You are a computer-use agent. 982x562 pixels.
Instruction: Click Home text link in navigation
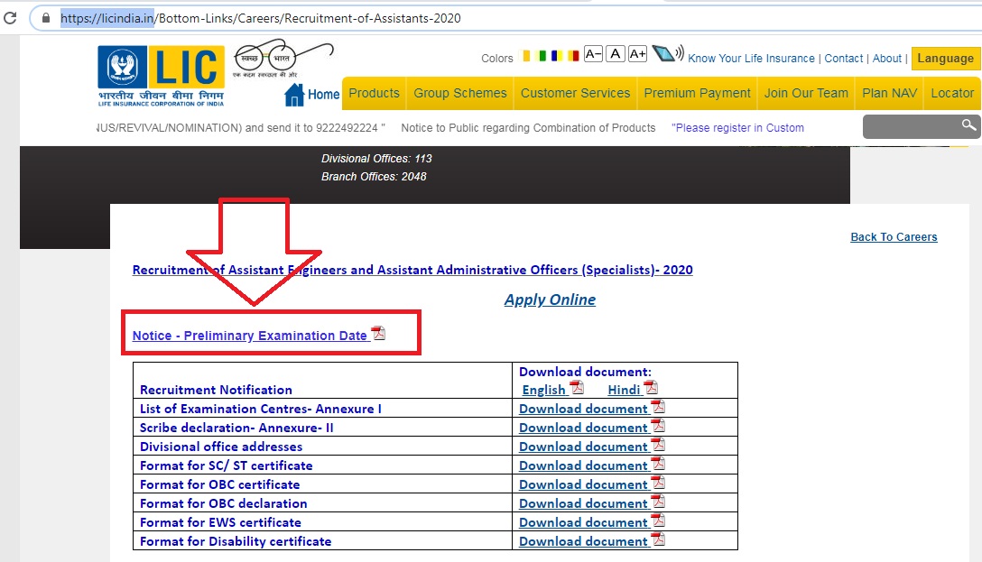coord(323,95)
